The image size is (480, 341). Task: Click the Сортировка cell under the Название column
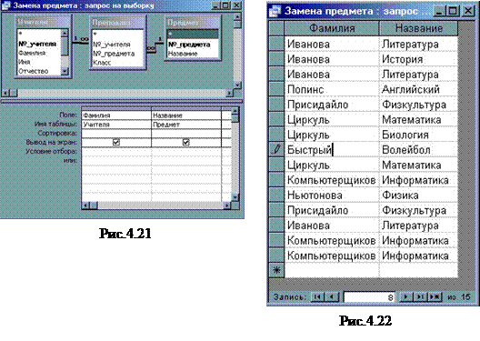click(x=186, y=134)
